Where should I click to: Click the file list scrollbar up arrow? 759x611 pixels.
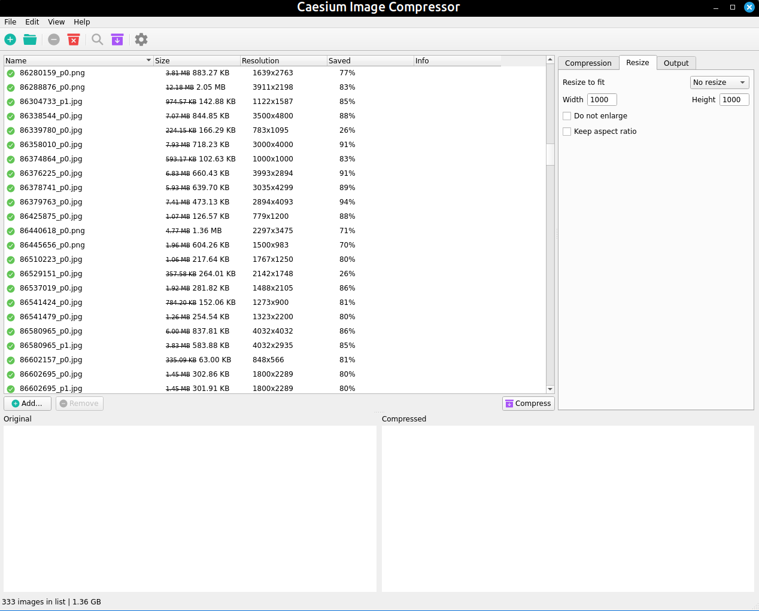pos(550,60)
